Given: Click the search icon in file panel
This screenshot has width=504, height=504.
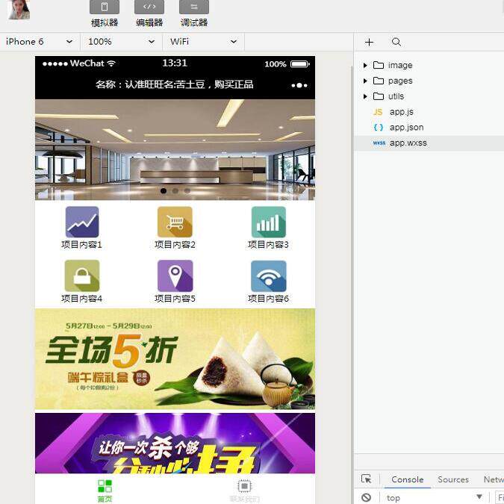Looking at the screenshot, I should point(396,42).
